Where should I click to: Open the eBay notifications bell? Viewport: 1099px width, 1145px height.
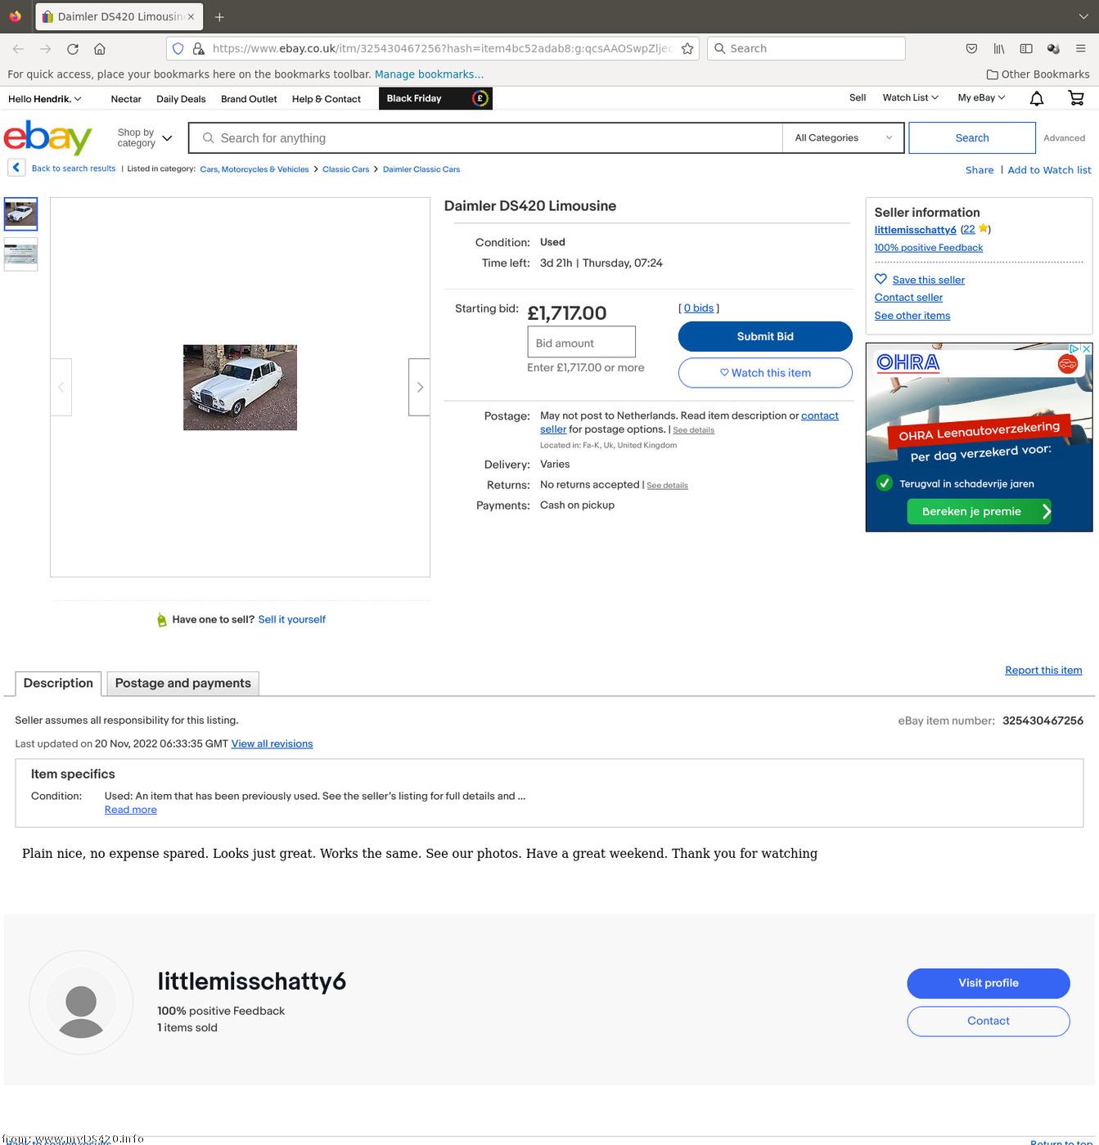[x=1036, y=98]
